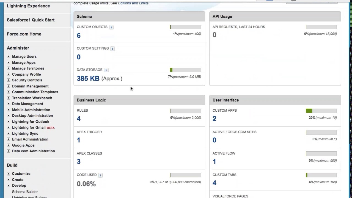
Task: Click the Custom Objects count 6
Action: pyautogui.click(x=79, y=36)
